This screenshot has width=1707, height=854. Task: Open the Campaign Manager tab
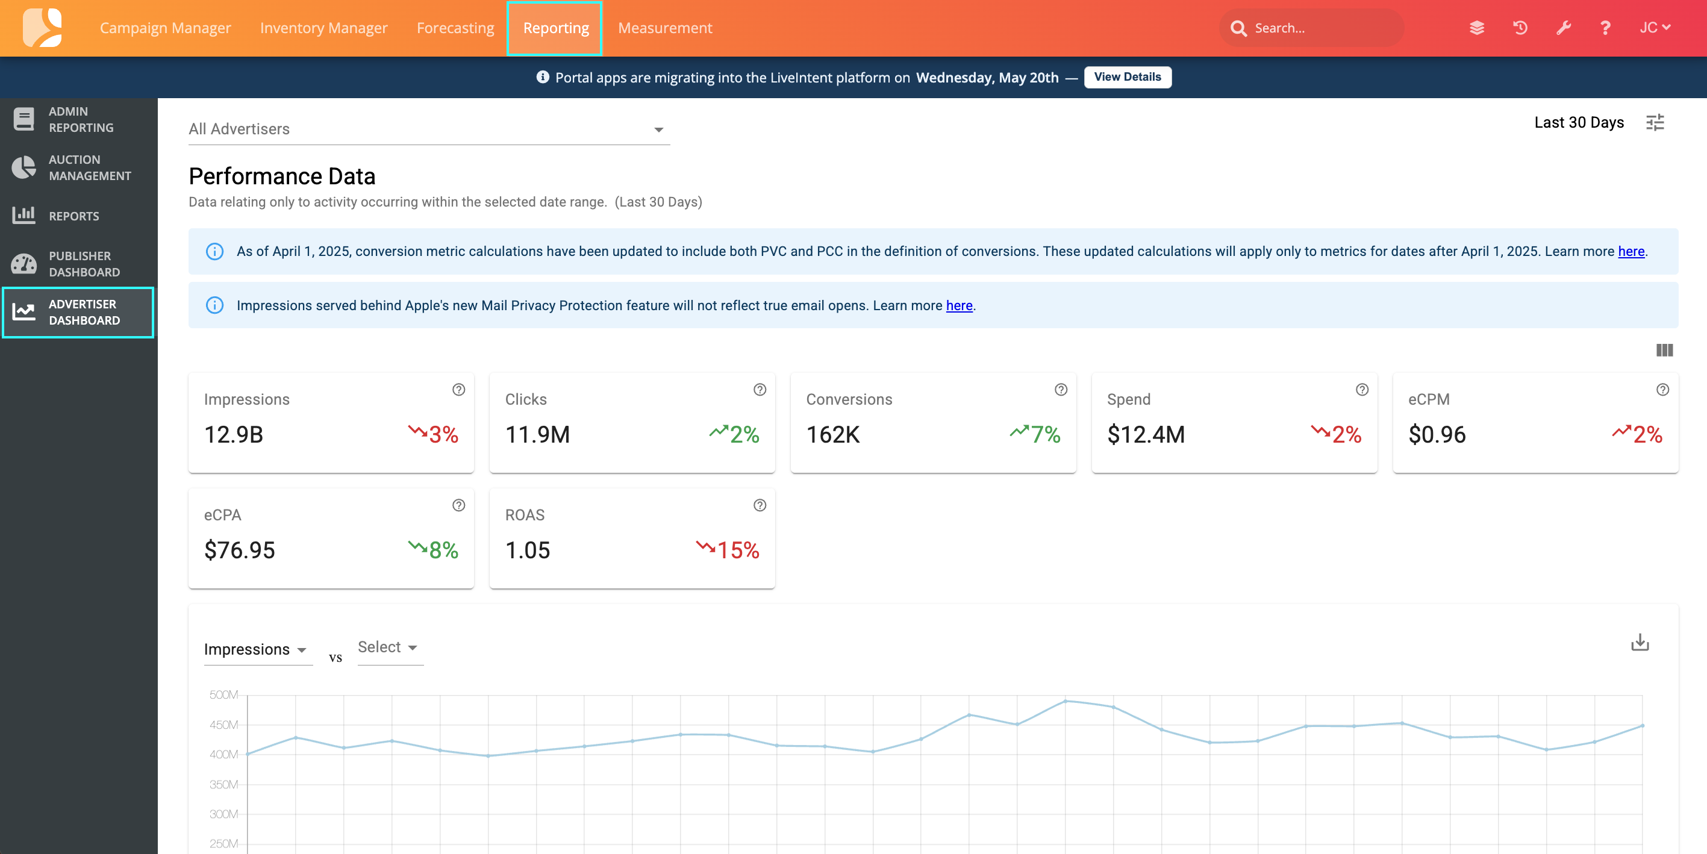166,28
